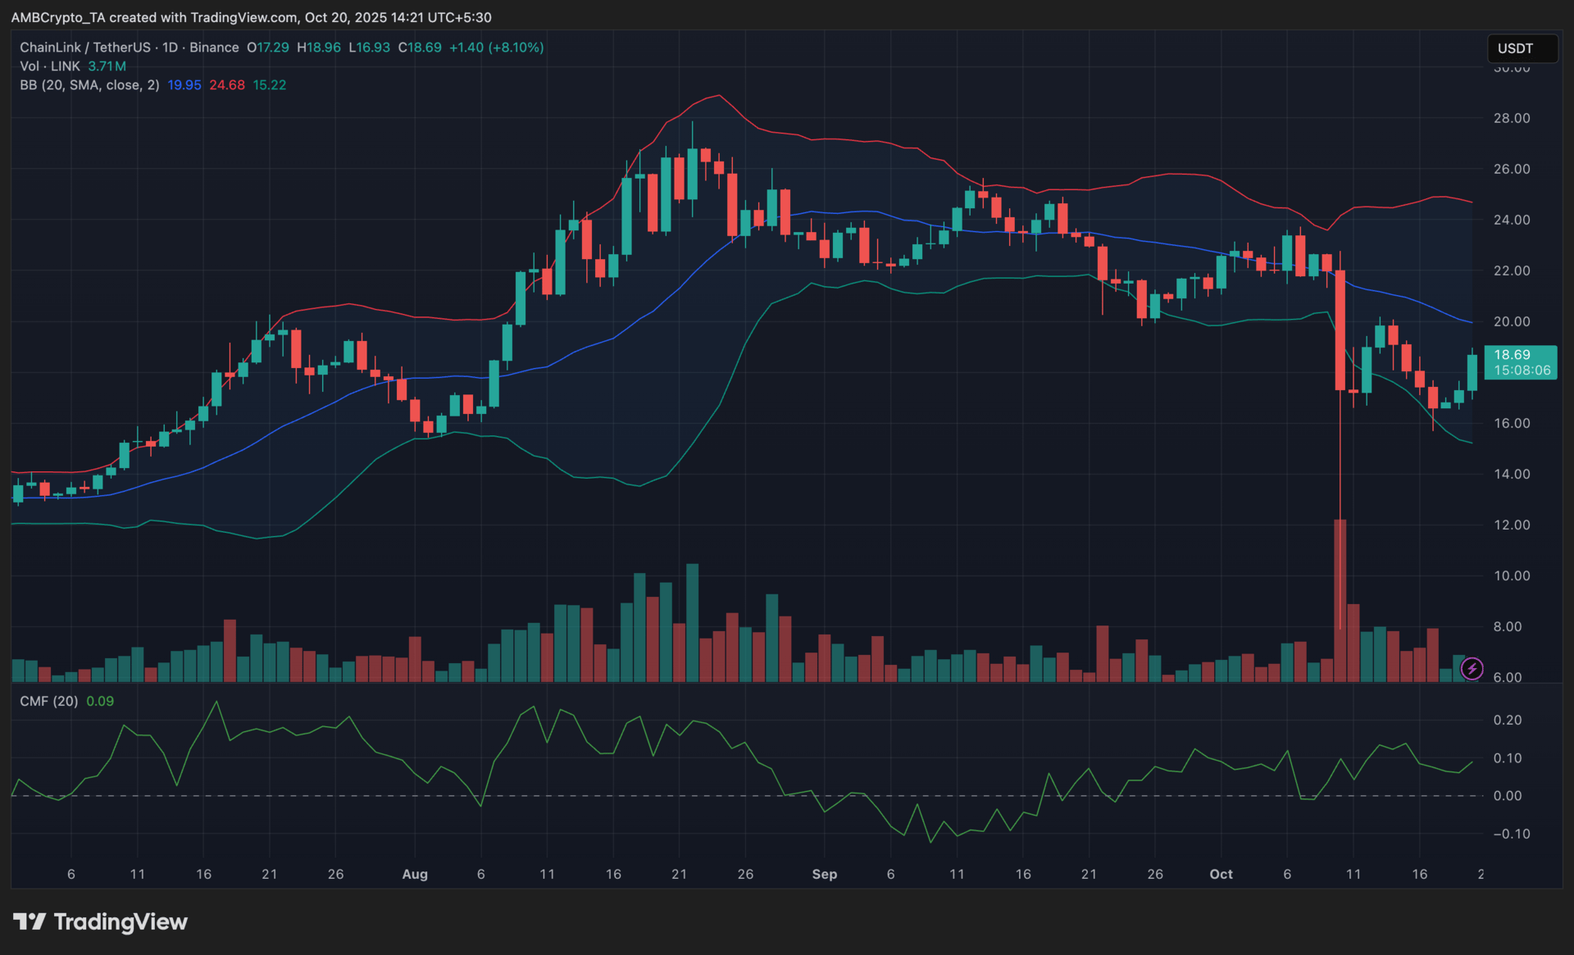Screen dimensions: 1574x955
Task: Click the TradingView logo icon
Action: 30,921
